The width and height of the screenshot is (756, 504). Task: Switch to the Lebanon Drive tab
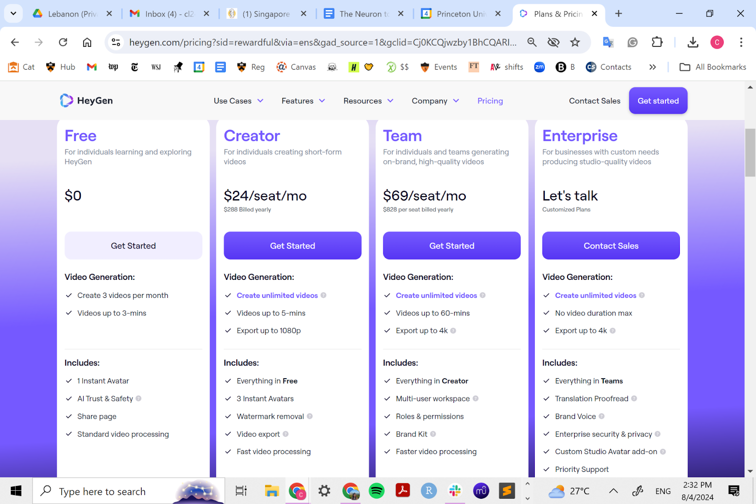click(72, 14)
